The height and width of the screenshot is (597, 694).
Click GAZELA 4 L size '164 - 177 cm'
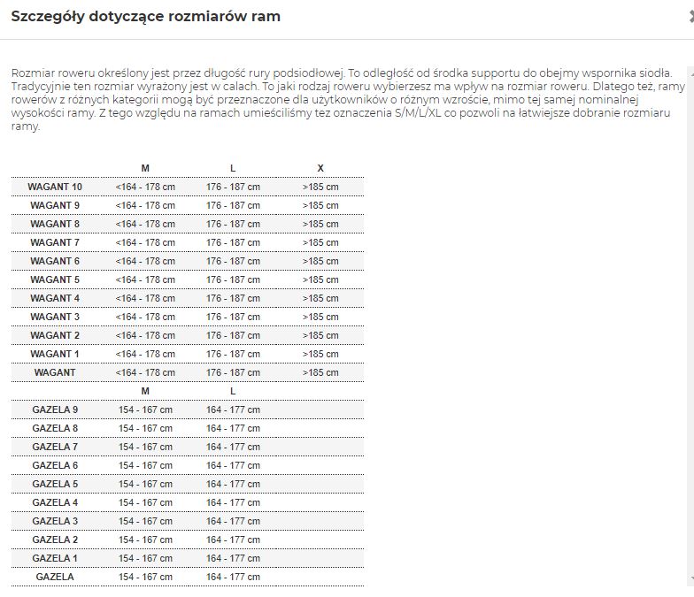point(233,502)
